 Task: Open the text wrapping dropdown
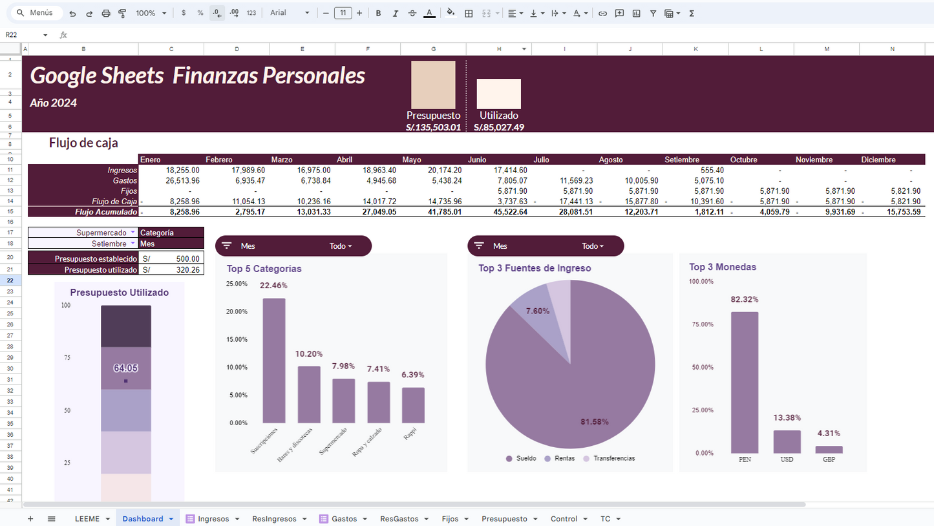click(558, 13)
